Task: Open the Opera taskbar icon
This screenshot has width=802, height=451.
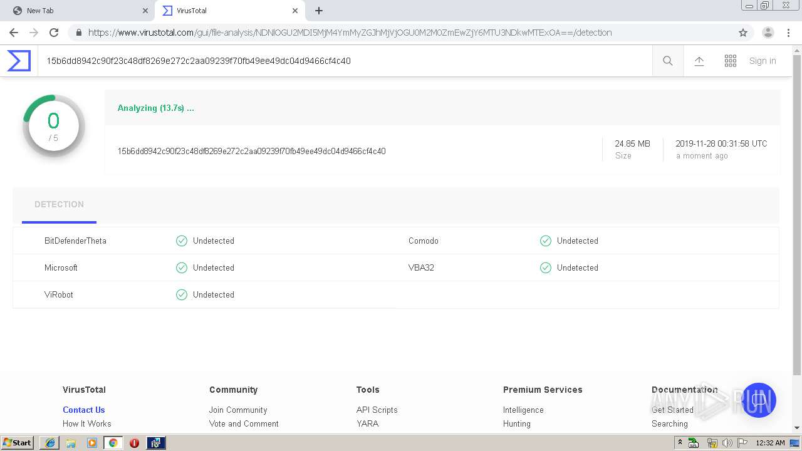Action: coord(134,443)
